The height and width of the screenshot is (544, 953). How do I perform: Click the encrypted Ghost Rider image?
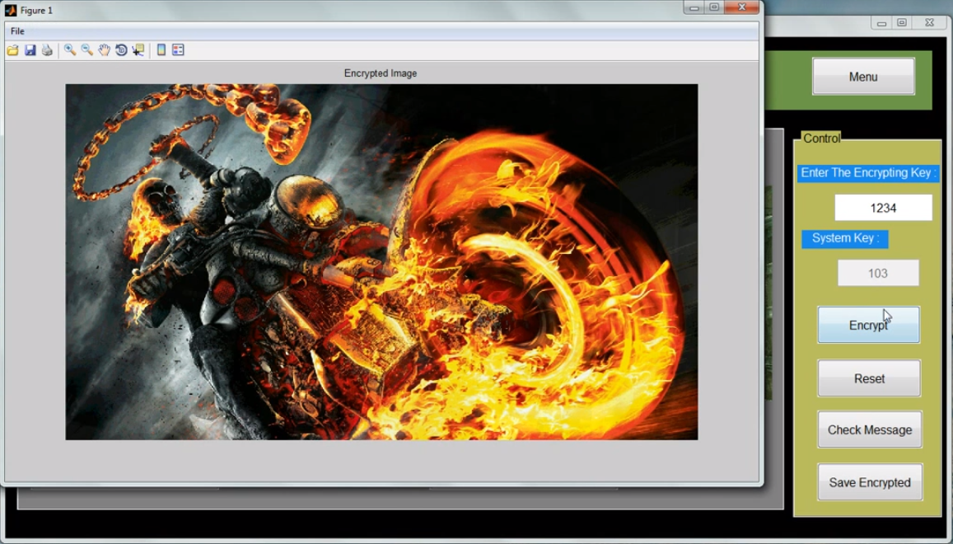pyautogui.click(x=381, y=261)
